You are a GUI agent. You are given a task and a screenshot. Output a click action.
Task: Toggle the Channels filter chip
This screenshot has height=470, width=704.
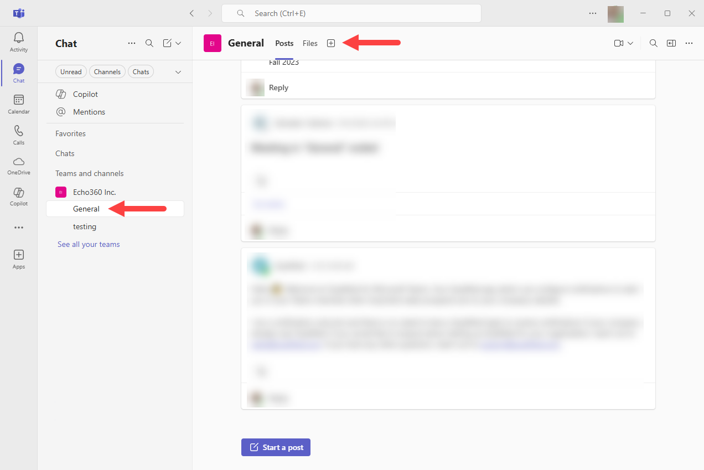coord(107,72)
